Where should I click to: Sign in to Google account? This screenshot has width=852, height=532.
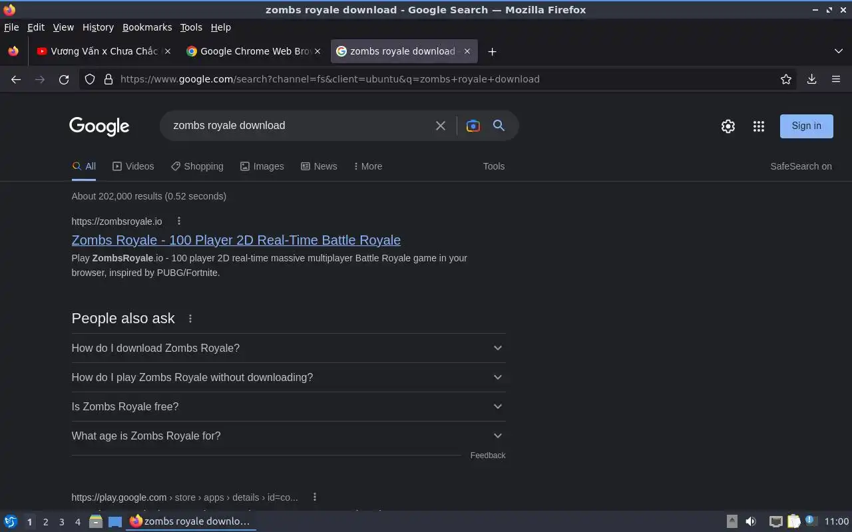click(806, 126)
